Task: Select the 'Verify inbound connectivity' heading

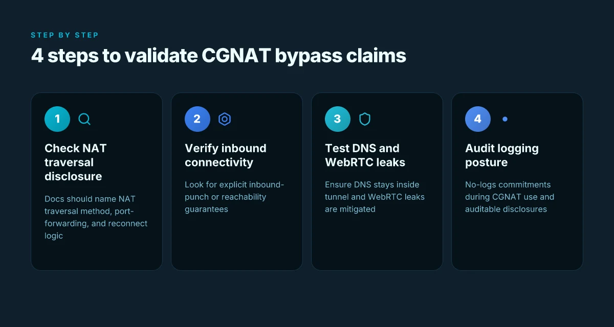Action: tap(226, 155)
